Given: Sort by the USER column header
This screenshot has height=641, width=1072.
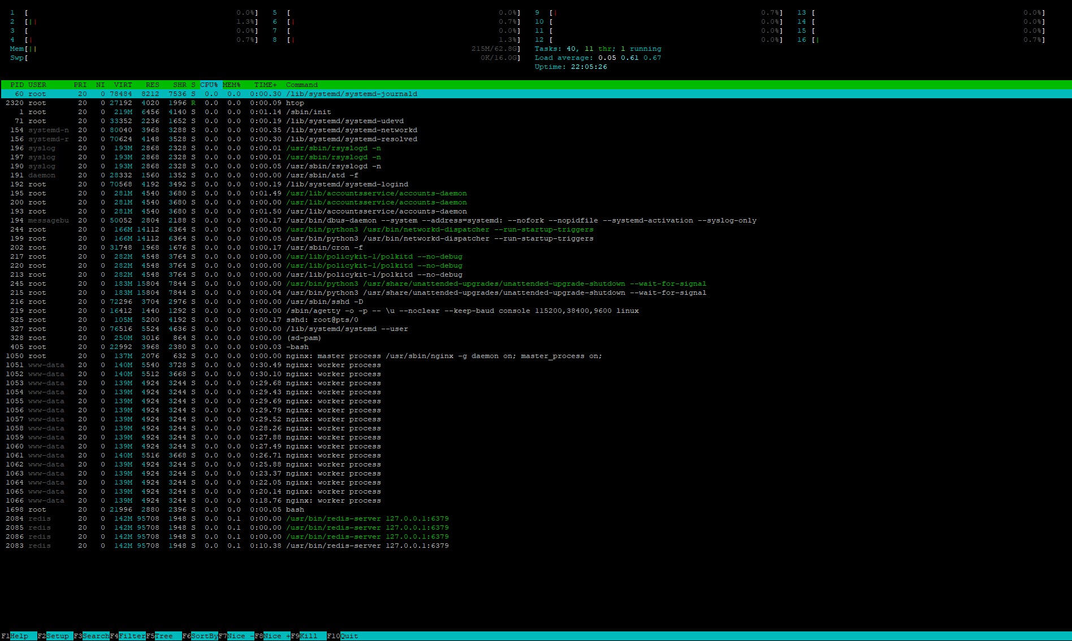Looking at the screenshot, I should click(x=37, y=85).
